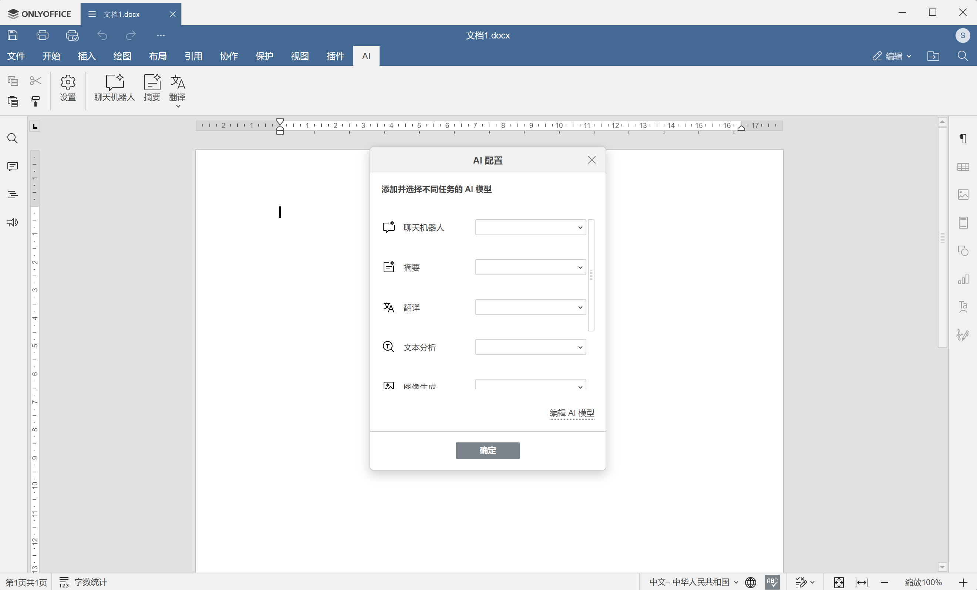Click the 编辑 AI 模型 link

point(572,413)
